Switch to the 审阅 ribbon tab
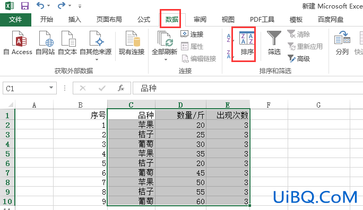The width and height of the screenshot is (363, 210). [x=200, y=20]
